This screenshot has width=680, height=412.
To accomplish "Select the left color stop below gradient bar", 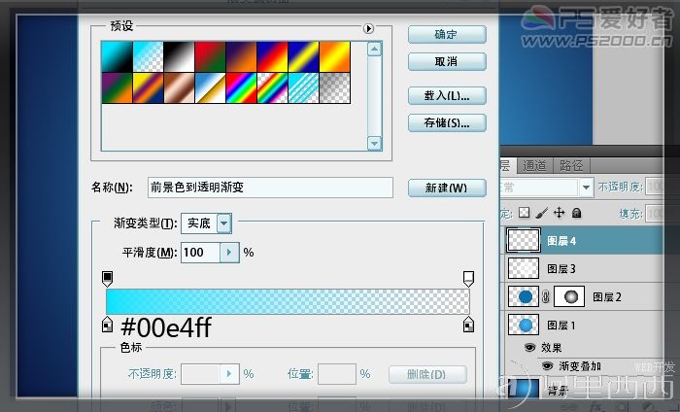I will [x=107, y=325].
